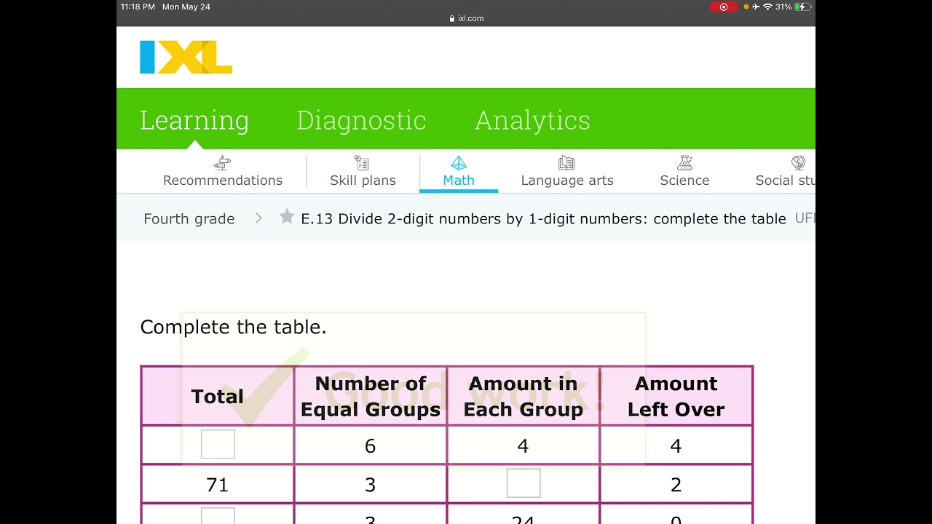
Task: Click the Total input box in first row
Action: click(218, 444)
